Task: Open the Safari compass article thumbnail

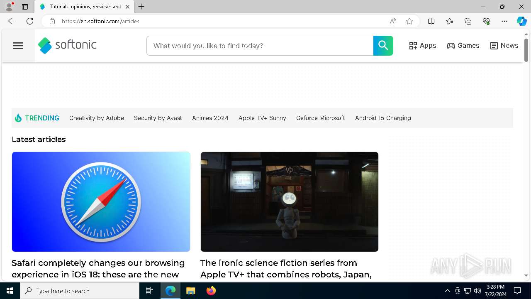Action: tap(101, 202)
